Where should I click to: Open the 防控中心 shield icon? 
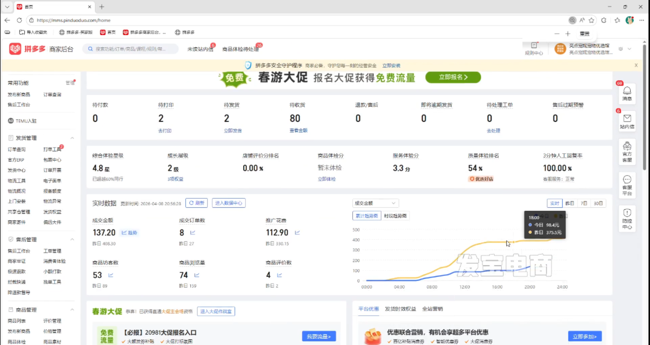[627, 218]
